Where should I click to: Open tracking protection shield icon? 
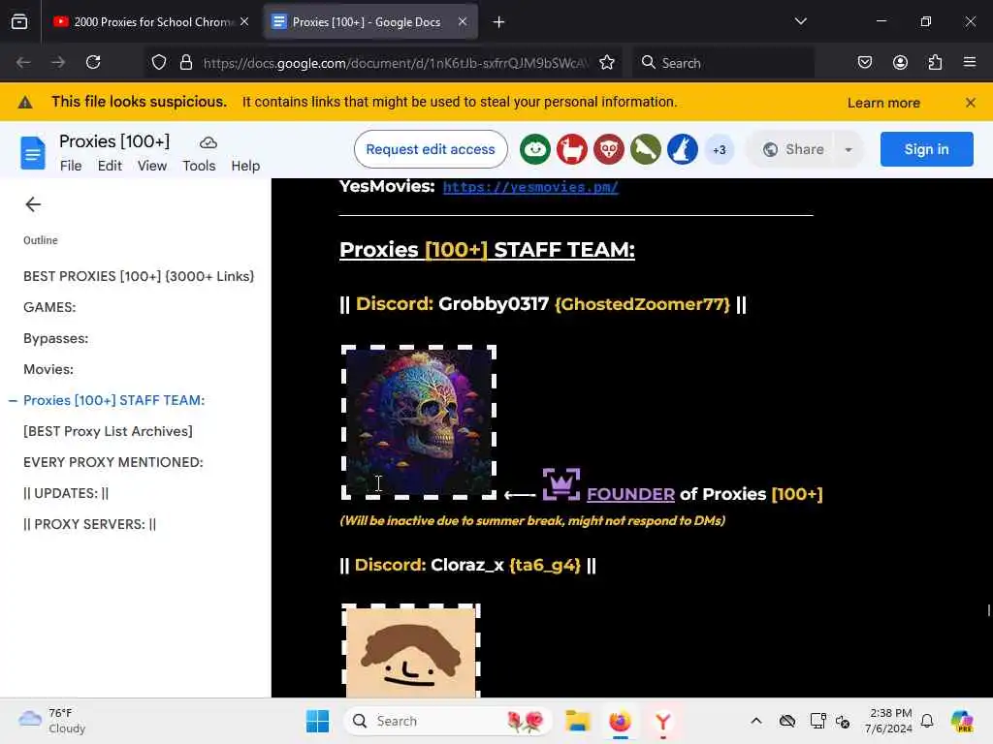click(159, 63)
